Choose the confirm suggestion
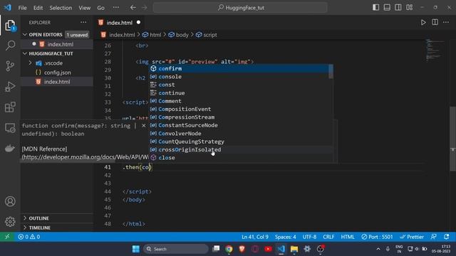456x256 pixels. (241, 68)
